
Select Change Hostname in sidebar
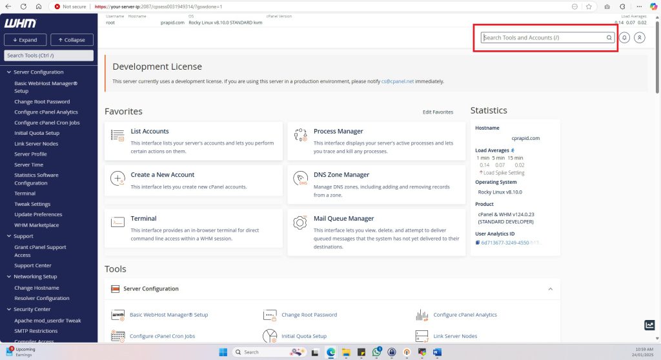tap(36, 288)
